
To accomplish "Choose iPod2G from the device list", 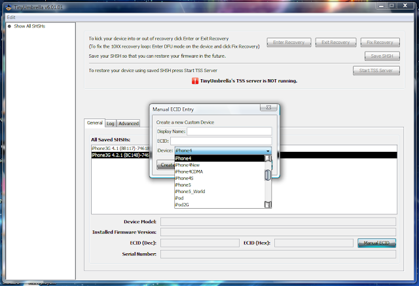I will point(220,205).
